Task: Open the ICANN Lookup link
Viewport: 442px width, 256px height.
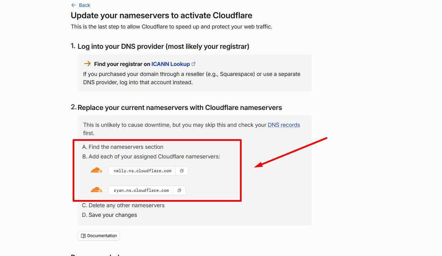Action: (x=170, y=64)
